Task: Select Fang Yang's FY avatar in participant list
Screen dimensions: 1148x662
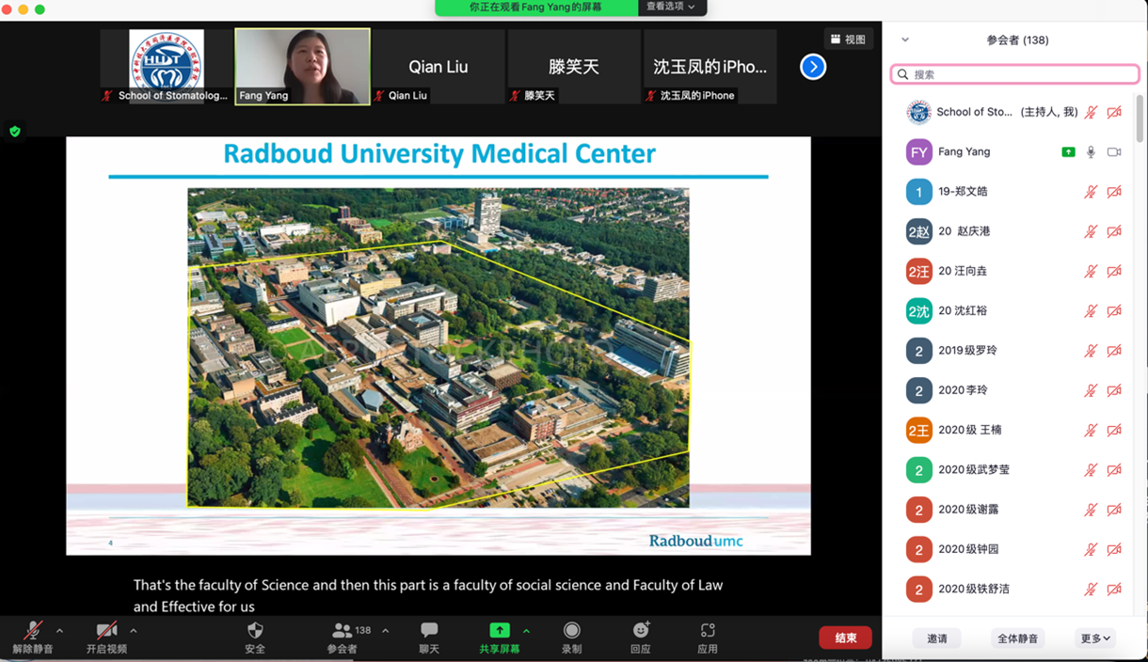Action: pos(918,152)
